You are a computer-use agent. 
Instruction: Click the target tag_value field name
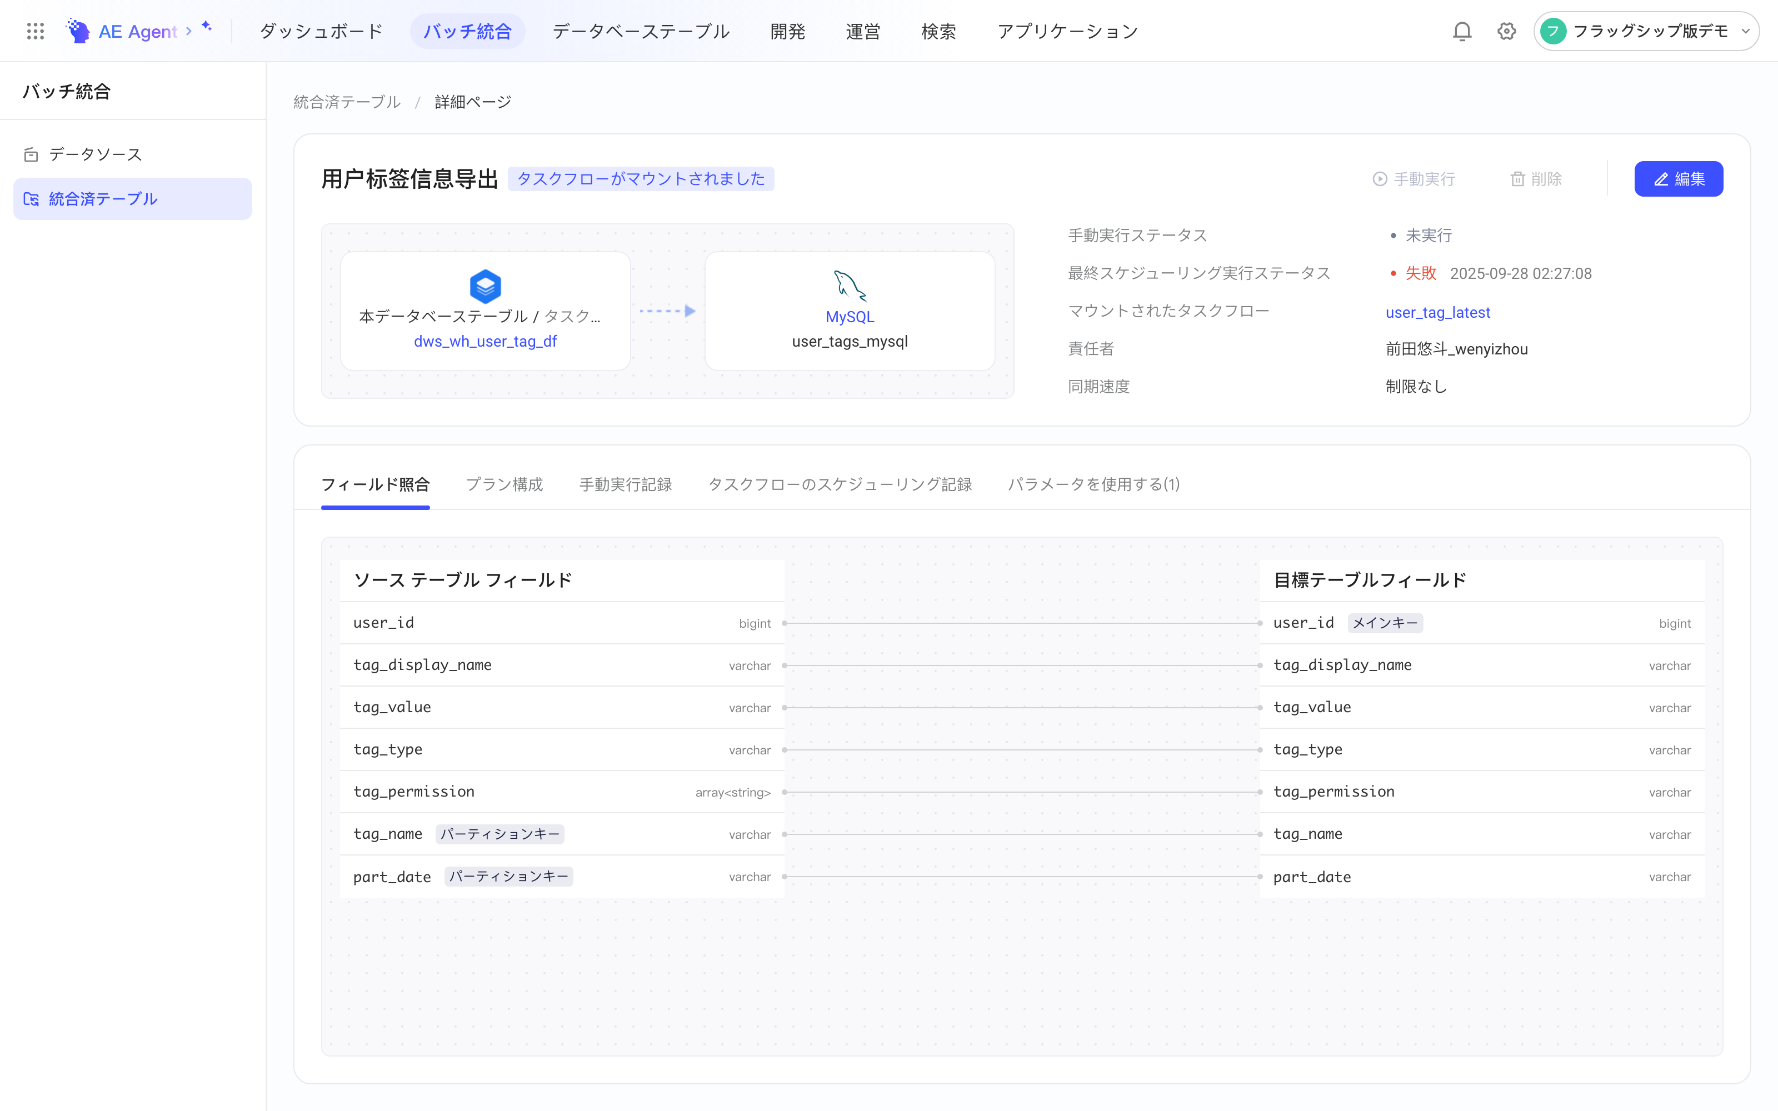[x=1312, y=707]
